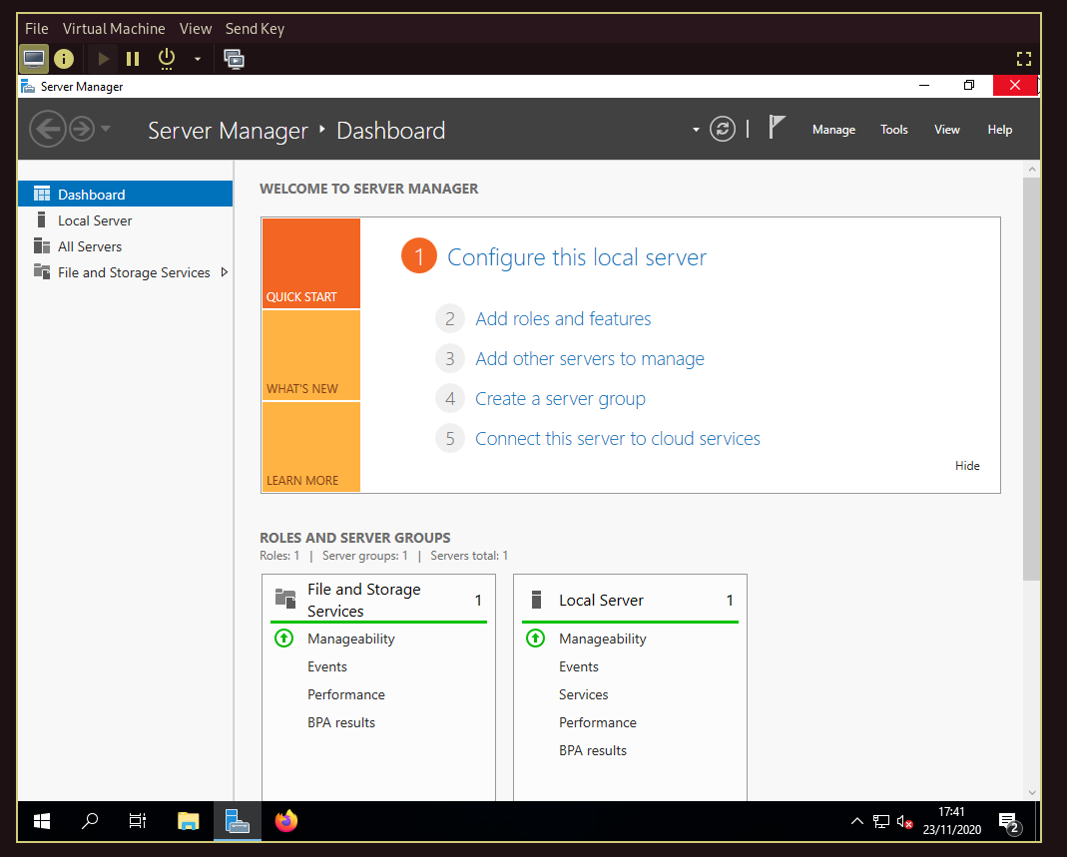
Task: Click Create a server group link
Action: pos(560,399)
